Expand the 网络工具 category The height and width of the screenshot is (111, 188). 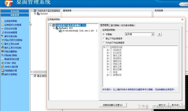108,64
